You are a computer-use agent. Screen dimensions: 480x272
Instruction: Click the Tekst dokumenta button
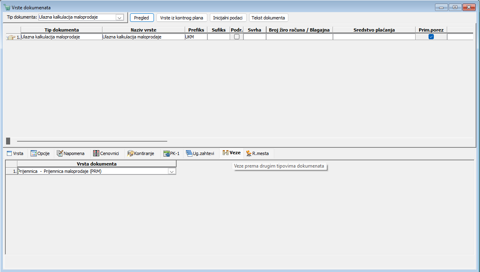[x=268, y=18]
